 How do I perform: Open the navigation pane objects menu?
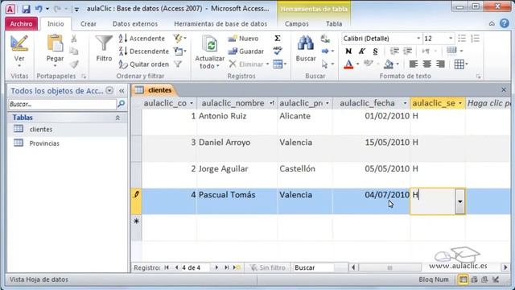coord(109,90)
